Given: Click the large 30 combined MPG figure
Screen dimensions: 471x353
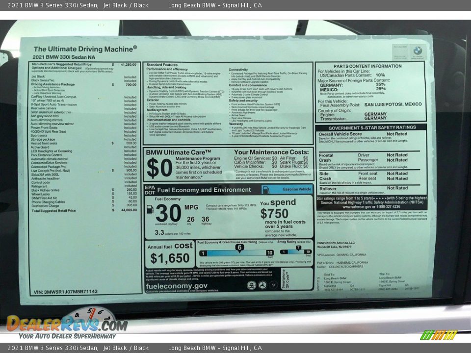Looking at the screenshot, I should click(168, 213).
